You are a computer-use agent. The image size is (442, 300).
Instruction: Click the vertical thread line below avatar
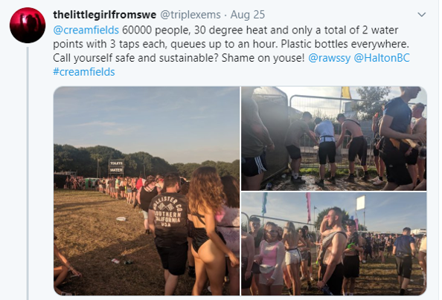28,173
